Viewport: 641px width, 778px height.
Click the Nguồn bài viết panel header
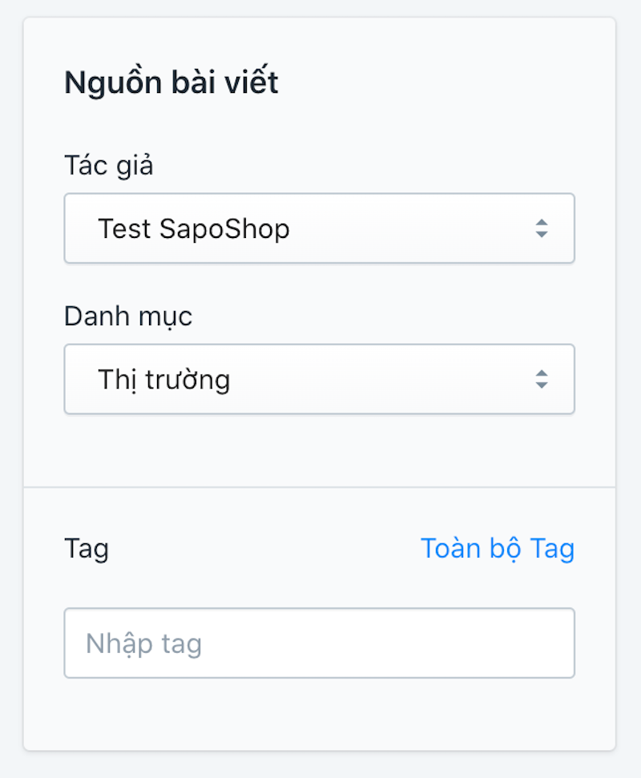[171, 81]
